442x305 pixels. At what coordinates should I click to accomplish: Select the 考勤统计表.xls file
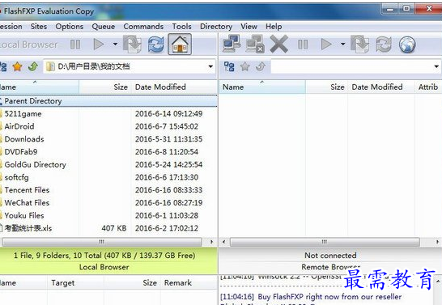click(28, 228)
